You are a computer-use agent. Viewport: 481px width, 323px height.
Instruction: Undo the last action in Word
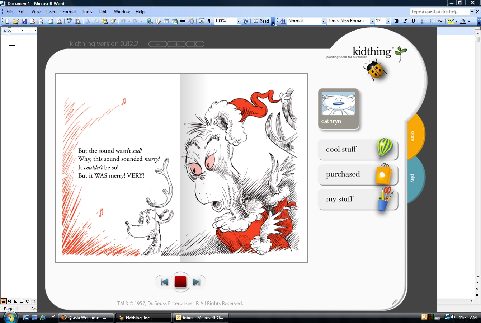pyautogui.click(x=123, y=21)
